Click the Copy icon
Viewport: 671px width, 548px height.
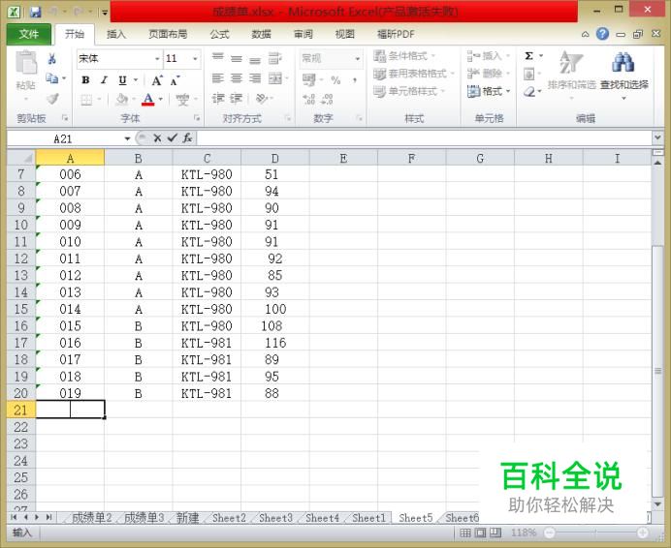pos(52,78)
